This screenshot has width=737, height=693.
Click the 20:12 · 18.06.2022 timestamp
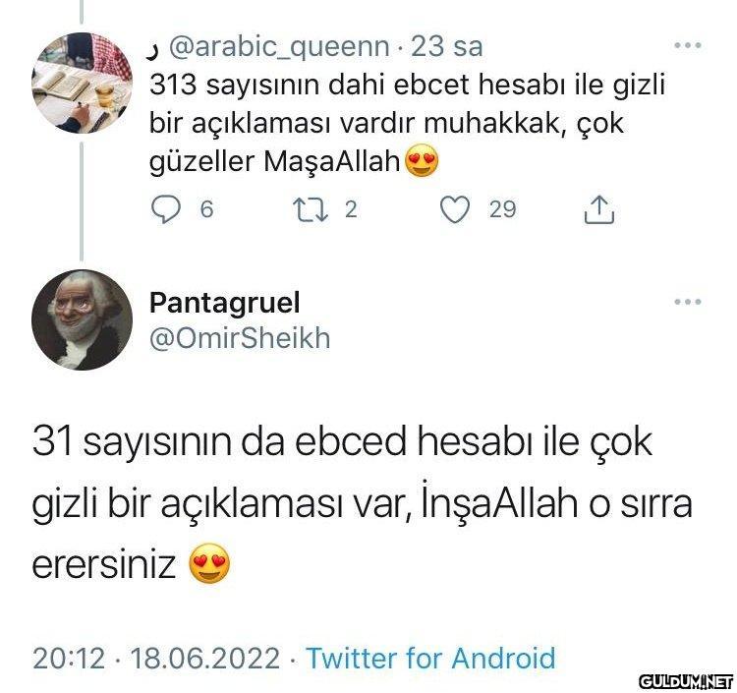(x=156, y=658)
